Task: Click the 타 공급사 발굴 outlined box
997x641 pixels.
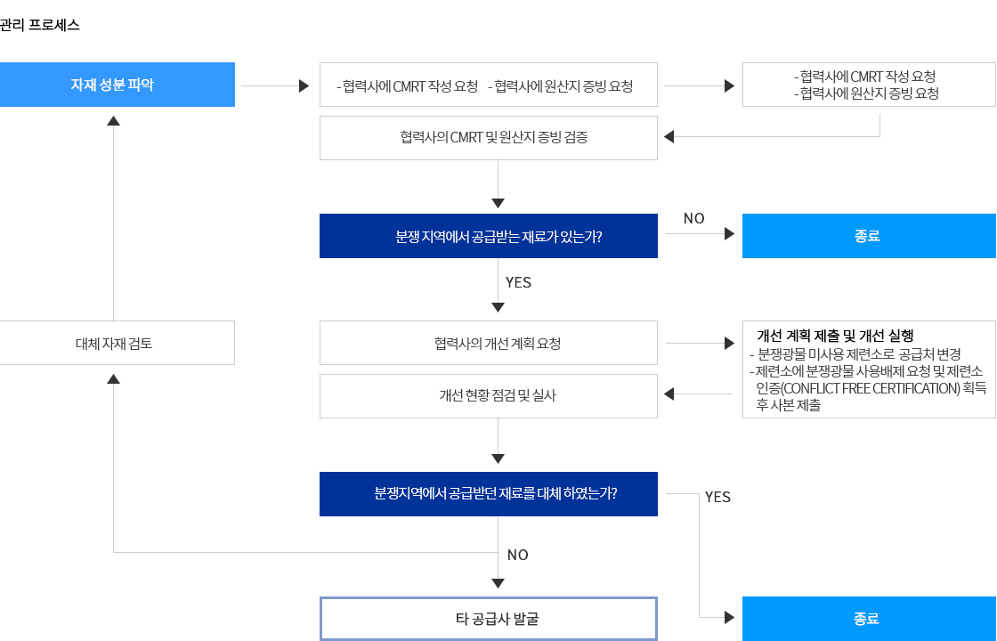Action: 489,619
